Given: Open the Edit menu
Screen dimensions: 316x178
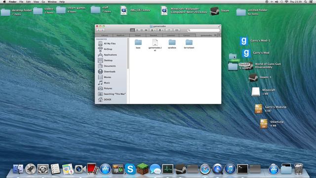Looking at the screenshot, I should 29,1.
